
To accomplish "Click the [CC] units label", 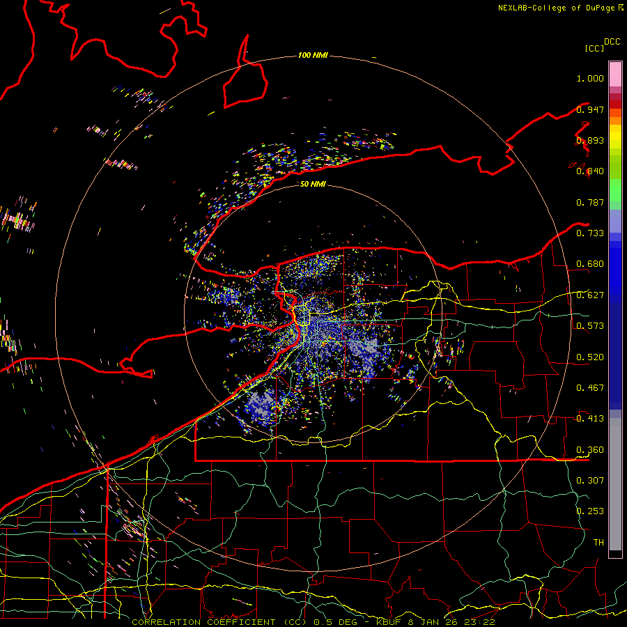I will [x=595, y=48].
